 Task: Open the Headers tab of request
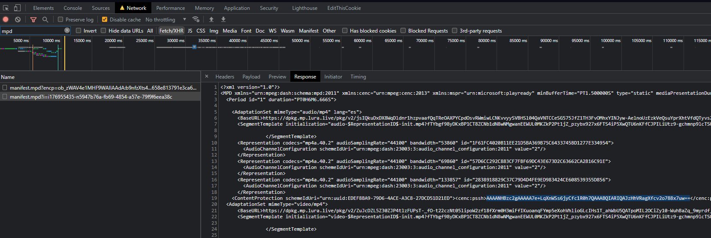tap(225, 77)
